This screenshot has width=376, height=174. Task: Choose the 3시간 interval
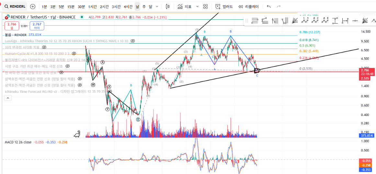[116, 6]
